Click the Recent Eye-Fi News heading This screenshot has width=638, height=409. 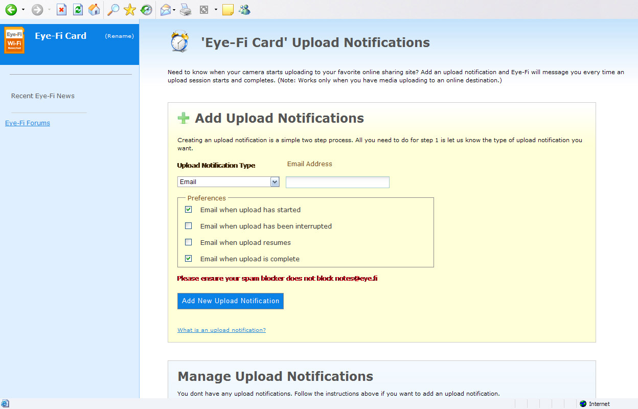pyautogui.click(x=43, y=96)
